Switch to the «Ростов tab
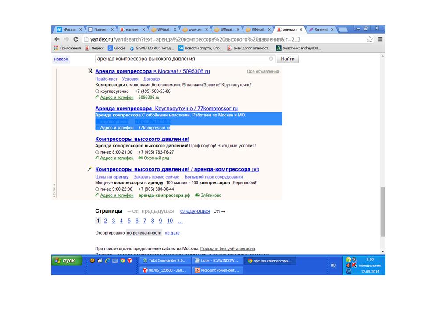The width and height of the screenshot is (421, 315). tap(69, 30)
